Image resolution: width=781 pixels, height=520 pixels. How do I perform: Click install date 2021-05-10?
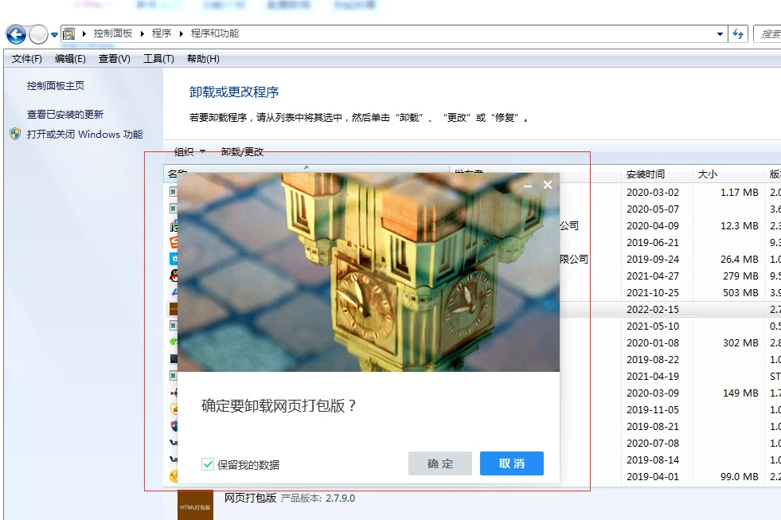tap(653, 326)
